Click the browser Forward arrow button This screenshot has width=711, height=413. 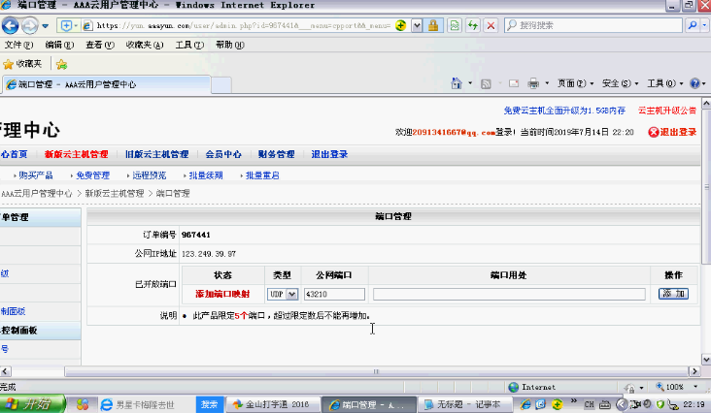(x=30, y=26)
